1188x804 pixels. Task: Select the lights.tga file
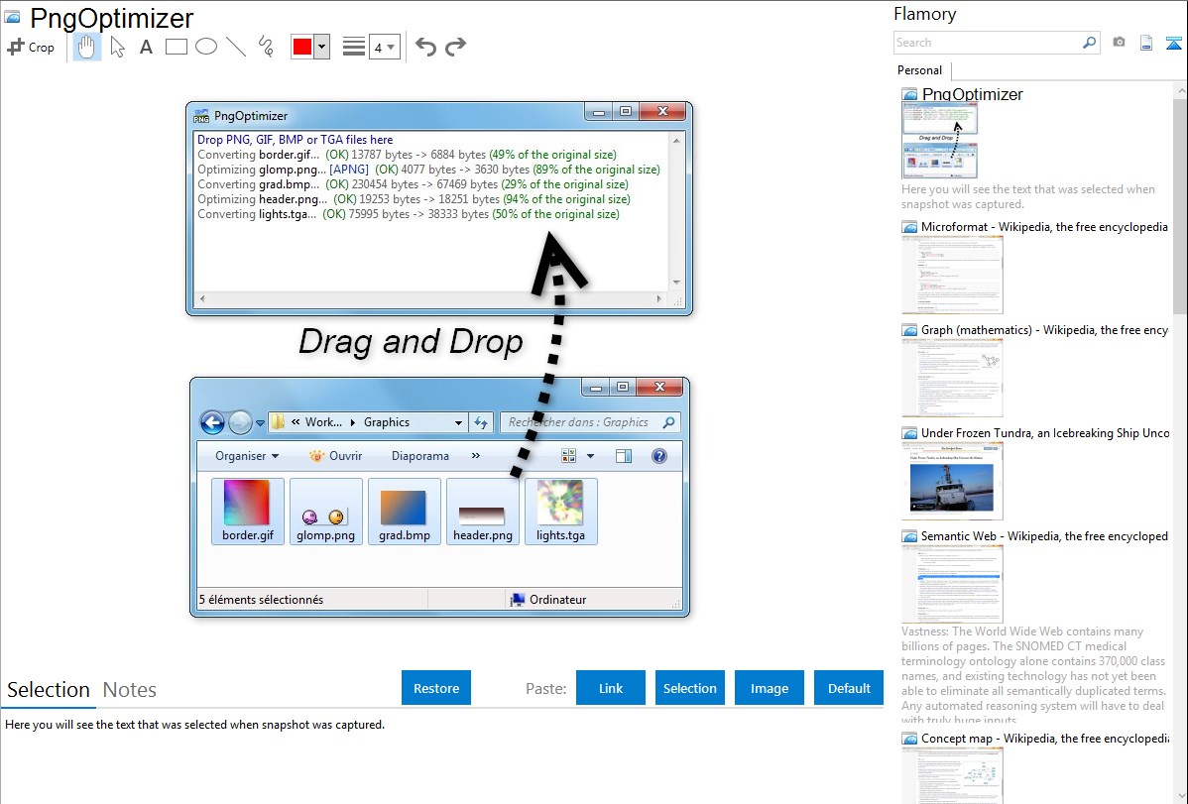[560, 512]
